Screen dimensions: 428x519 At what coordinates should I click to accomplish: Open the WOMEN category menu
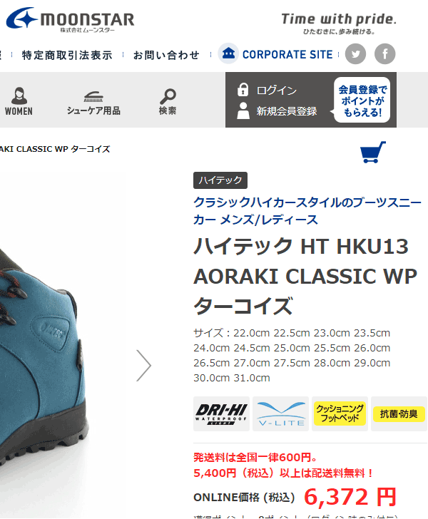(x=19, y=101)
